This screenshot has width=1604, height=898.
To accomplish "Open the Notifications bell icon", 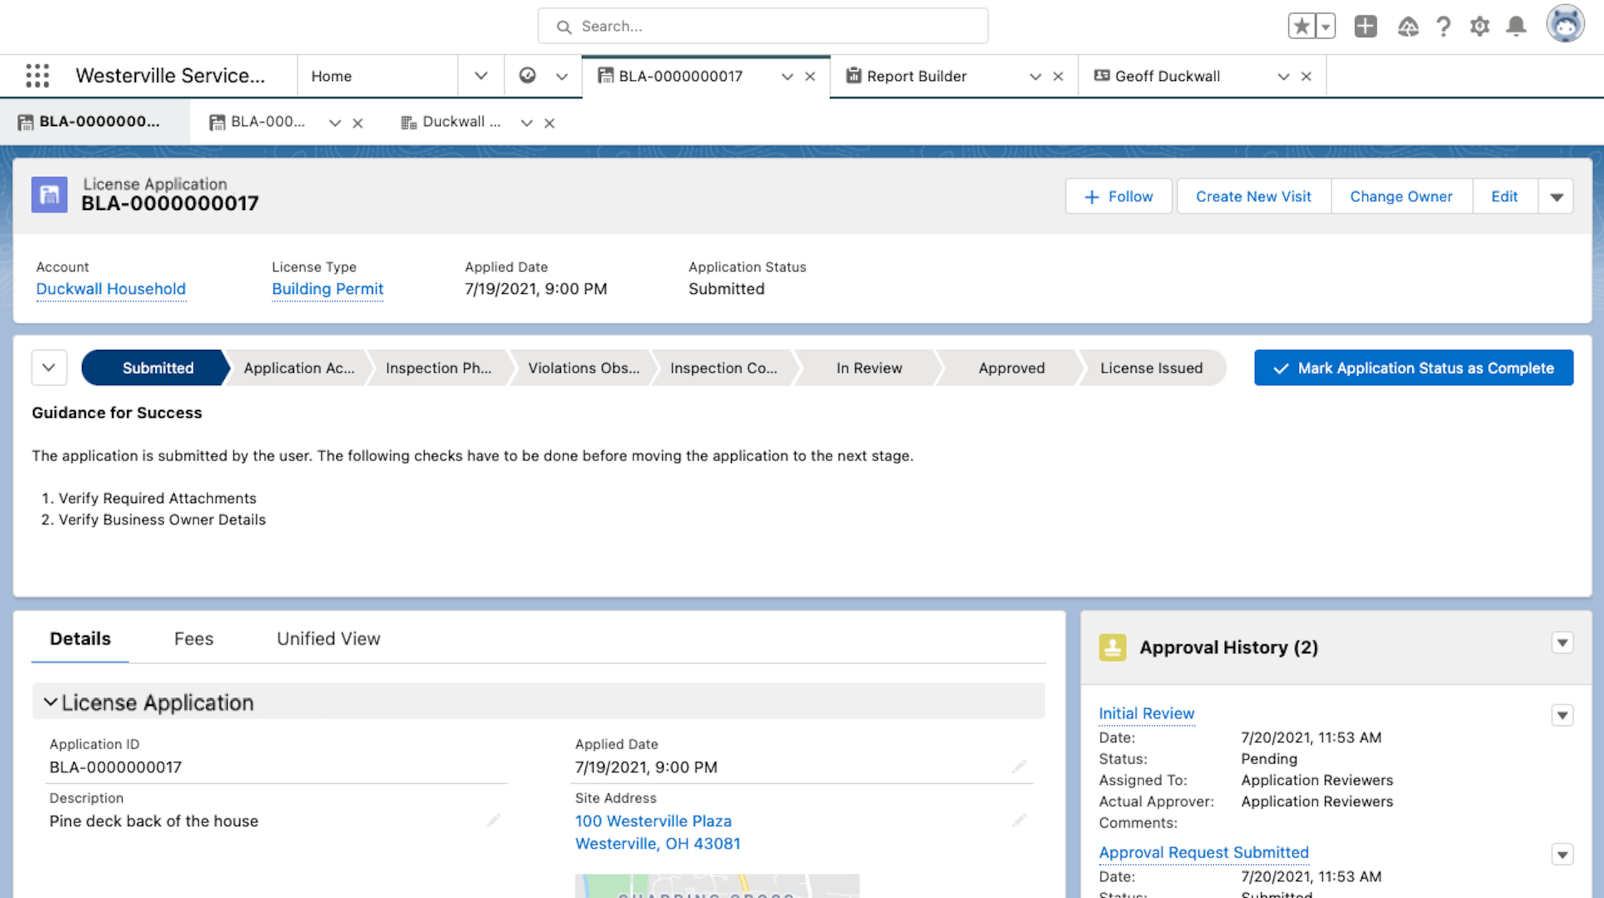I will pyautogui.click(x=1516, y=26).
